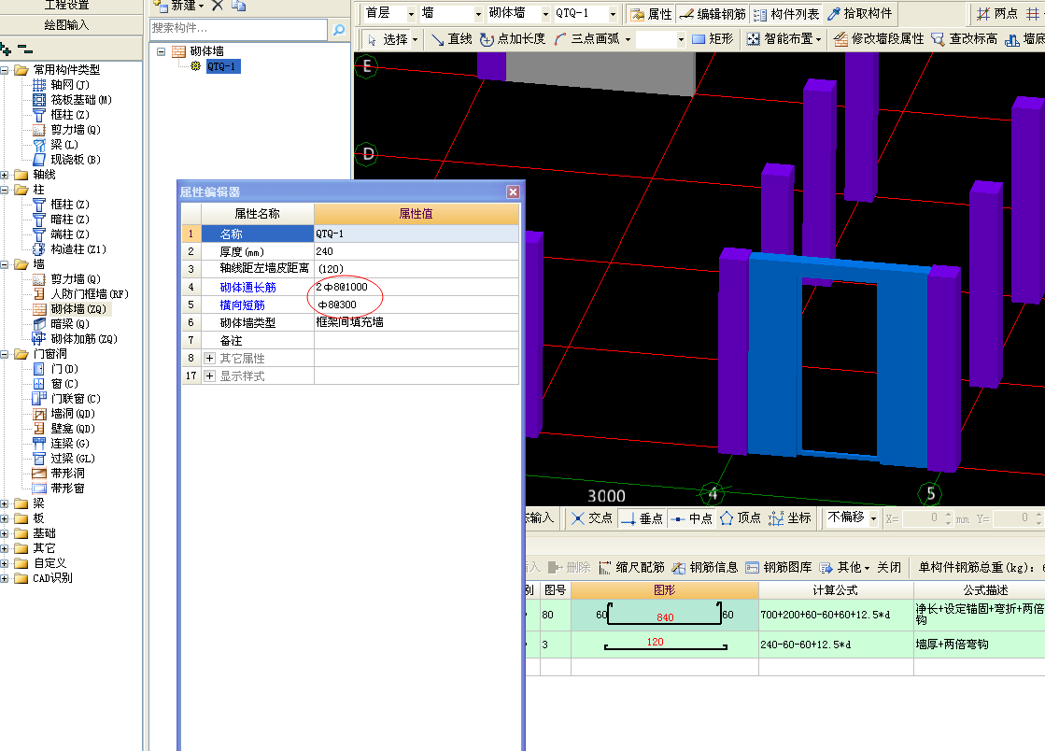
Task: Select 点加长度 tool
Action: [513, 39]
